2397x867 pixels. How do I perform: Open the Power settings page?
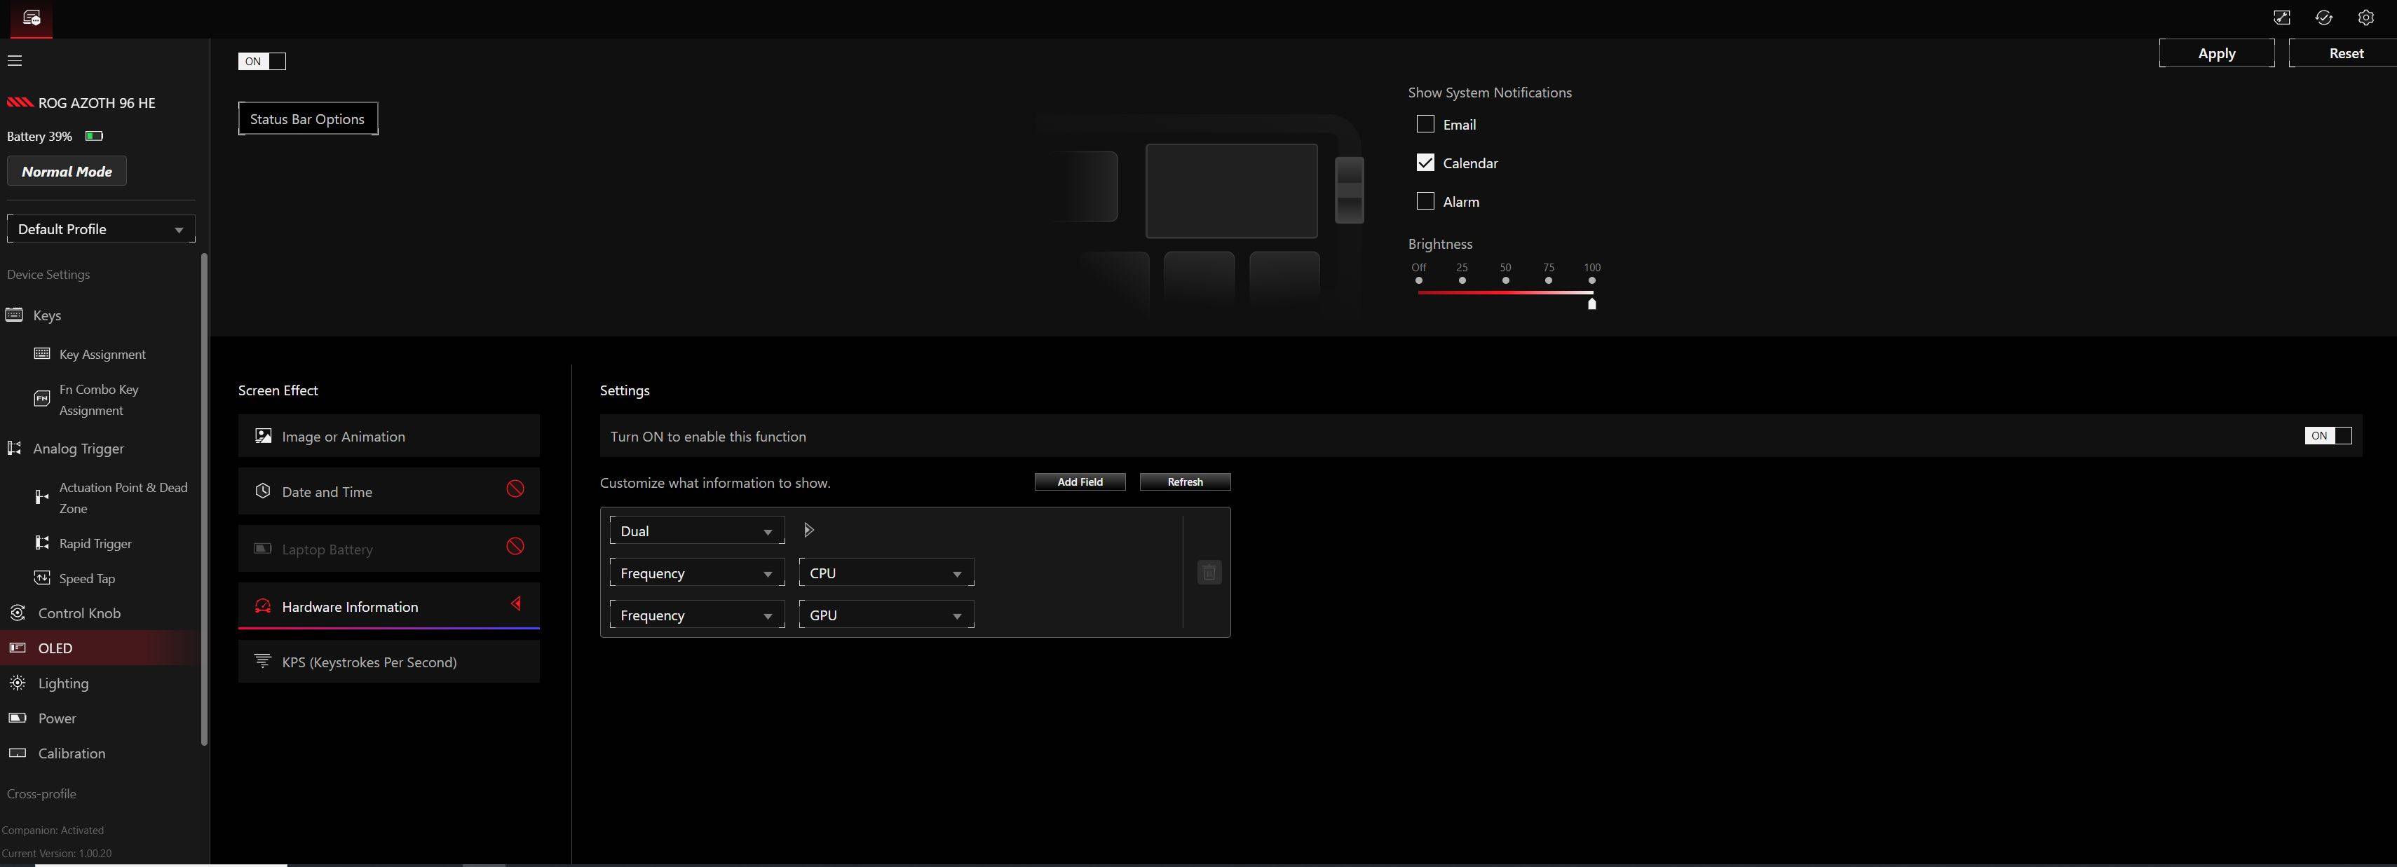point(57,718)
